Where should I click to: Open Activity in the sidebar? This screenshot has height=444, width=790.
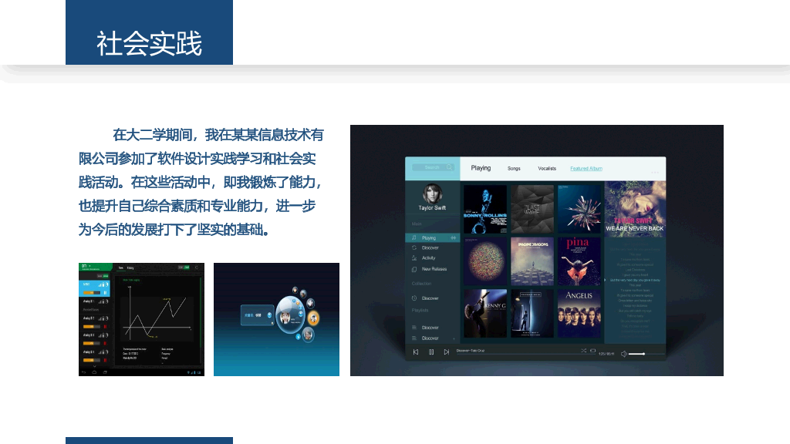point(428,257)
